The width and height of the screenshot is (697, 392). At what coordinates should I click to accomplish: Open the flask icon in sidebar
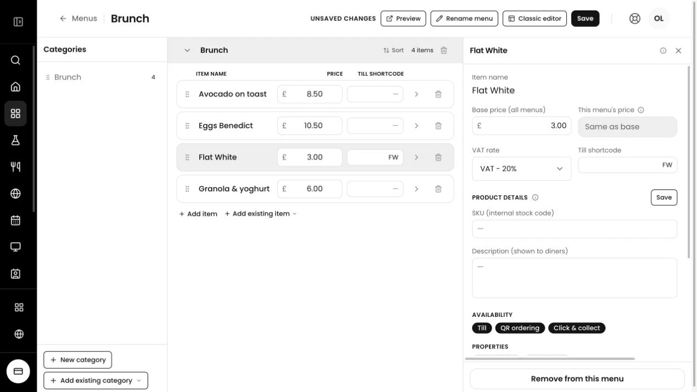click(x=15, y=140)
